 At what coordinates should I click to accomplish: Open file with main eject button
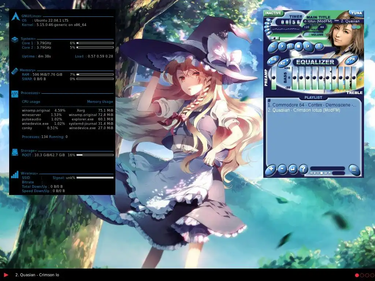(319, 46)
